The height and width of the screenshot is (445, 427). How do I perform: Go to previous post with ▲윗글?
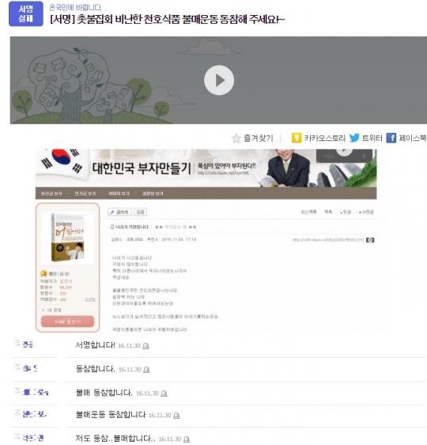pos(346,212)
